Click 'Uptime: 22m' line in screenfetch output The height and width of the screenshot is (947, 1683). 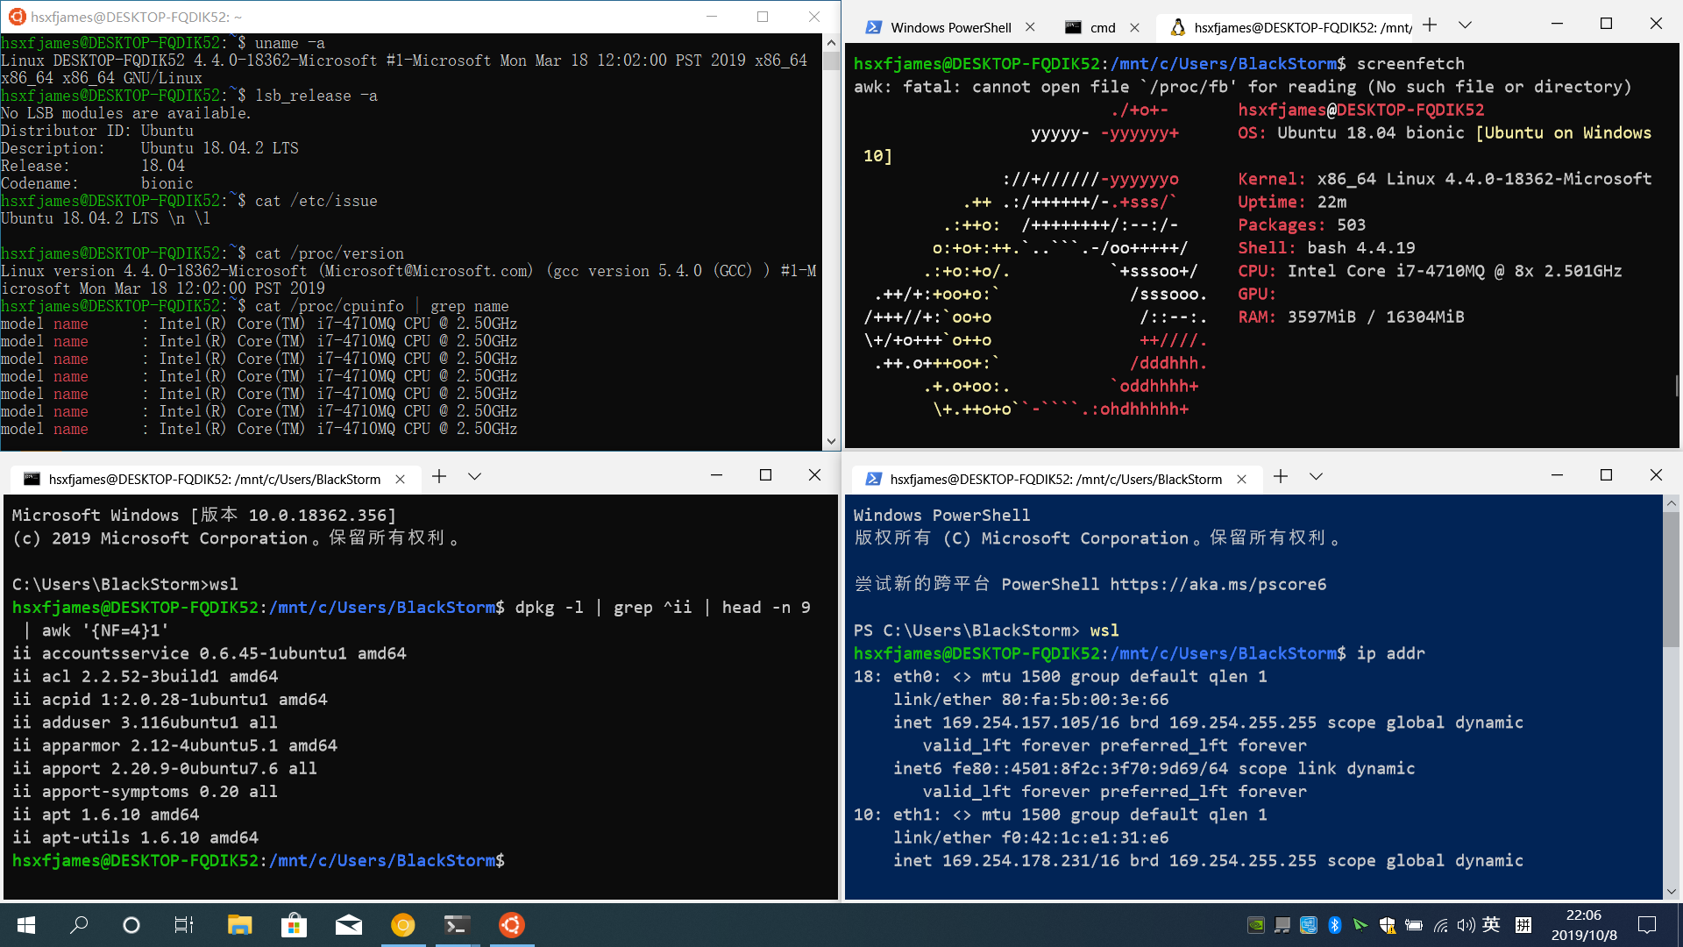click(x=1292, y=202)
